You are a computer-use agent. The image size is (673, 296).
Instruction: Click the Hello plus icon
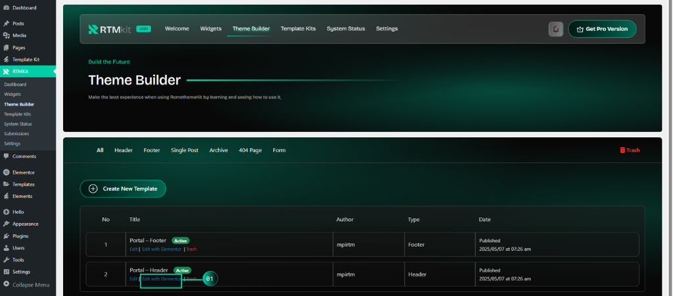(7, 212)
